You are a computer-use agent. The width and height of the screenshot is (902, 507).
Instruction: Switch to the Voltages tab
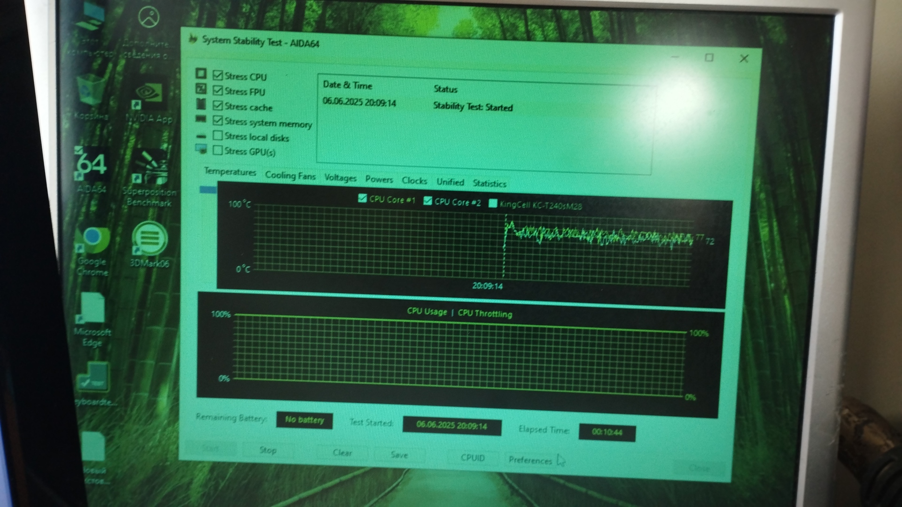[340, 177]
